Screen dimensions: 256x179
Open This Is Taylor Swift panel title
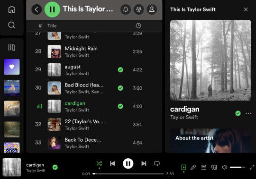(193, 9)
